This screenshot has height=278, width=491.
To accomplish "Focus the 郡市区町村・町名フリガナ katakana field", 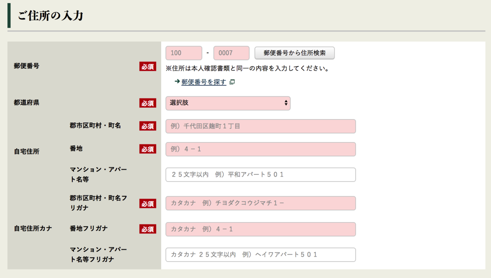I will point(261,203).
